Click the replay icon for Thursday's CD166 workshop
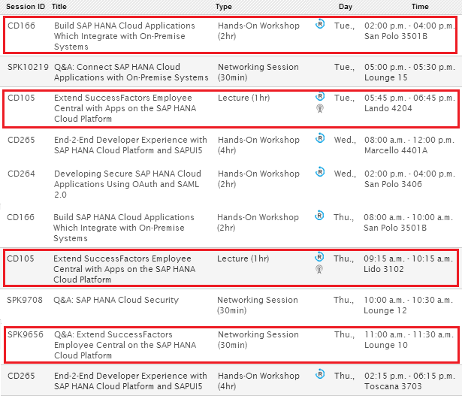The image size is (462, 396). [x=319, y=216]
